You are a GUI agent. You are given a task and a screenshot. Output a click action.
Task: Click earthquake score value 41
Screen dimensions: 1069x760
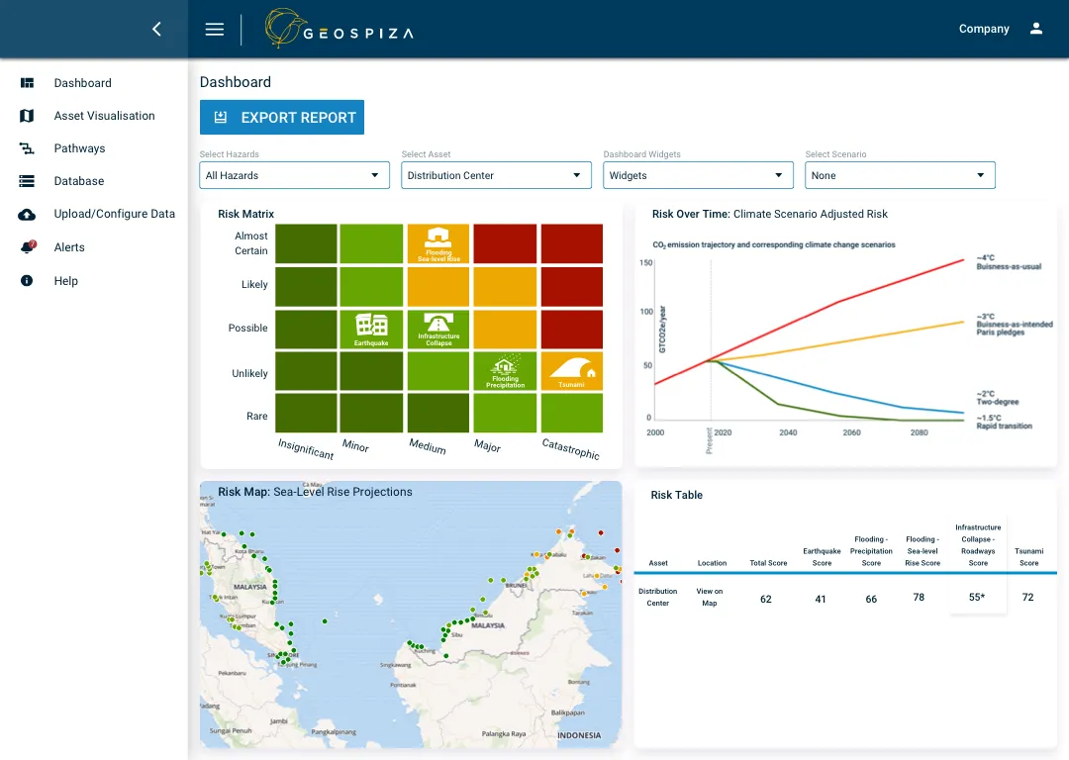pos(821,599)
